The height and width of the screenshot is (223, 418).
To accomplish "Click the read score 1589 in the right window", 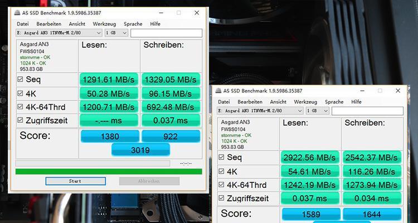I will pyautogui.click(x=311, y=214).
